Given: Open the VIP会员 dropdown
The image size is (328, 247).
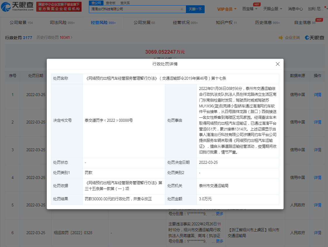Looking at the screenshot, I should (x=227, y=9).
